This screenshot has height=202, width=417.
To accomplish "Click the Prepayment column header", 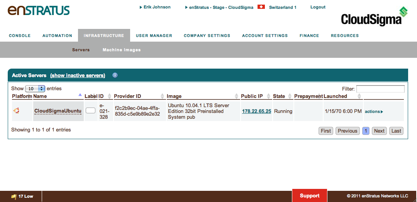I will pyautogui.click(x=309, y=96).
